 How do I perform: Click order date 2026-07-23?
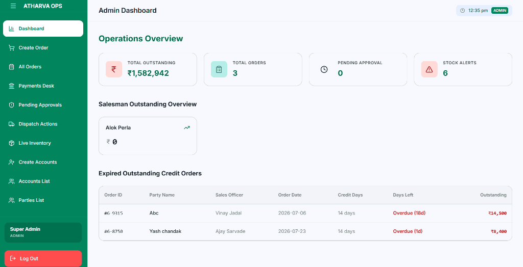(x=292, y=231)
